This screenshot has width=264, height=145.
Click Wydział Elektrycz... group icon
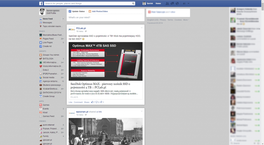click(40, 89)
